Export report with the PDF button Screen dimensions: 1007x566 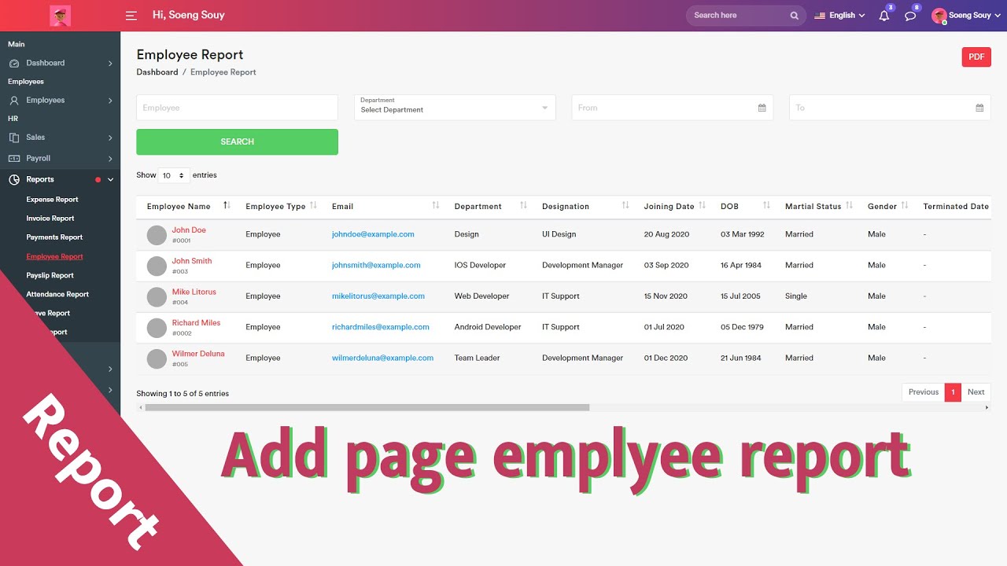(x=976, y=57)
